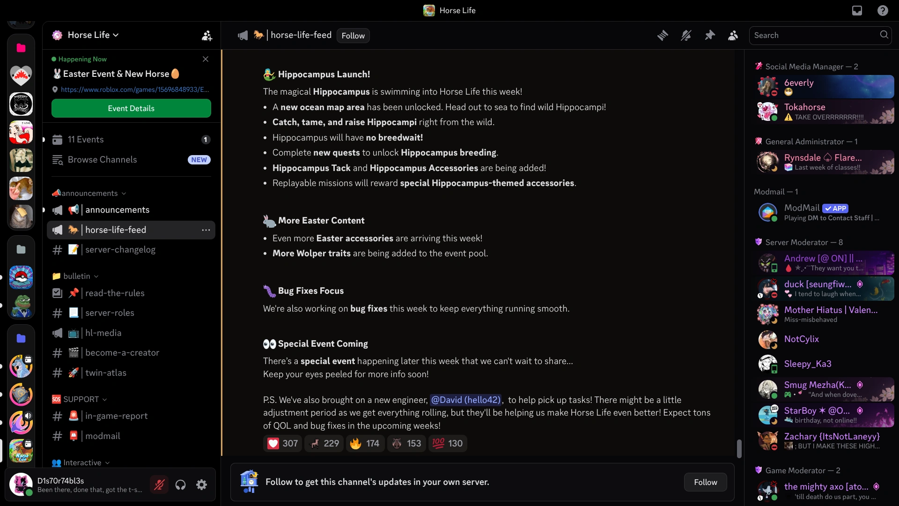
Task: Select the read-the-rules channel
Action: (x=115, y=293)
